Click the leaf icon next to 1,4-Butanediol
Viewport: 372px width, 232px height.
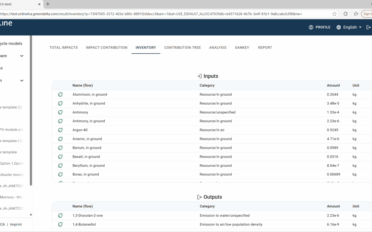[60, 224]
